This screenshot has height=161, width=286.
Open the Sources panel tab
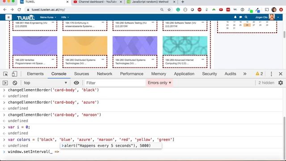[81, 74]
